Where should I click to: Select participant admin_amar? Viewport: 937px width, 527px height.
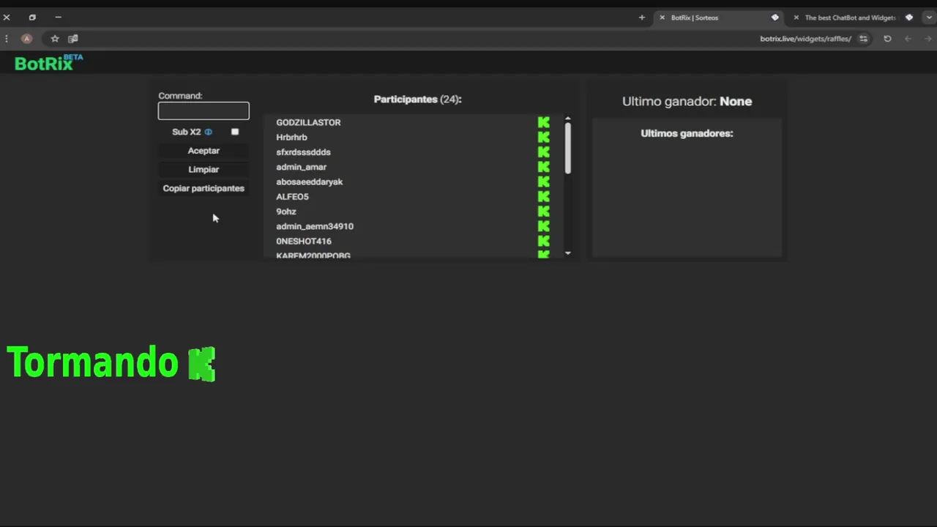click(x=301, y=167)
